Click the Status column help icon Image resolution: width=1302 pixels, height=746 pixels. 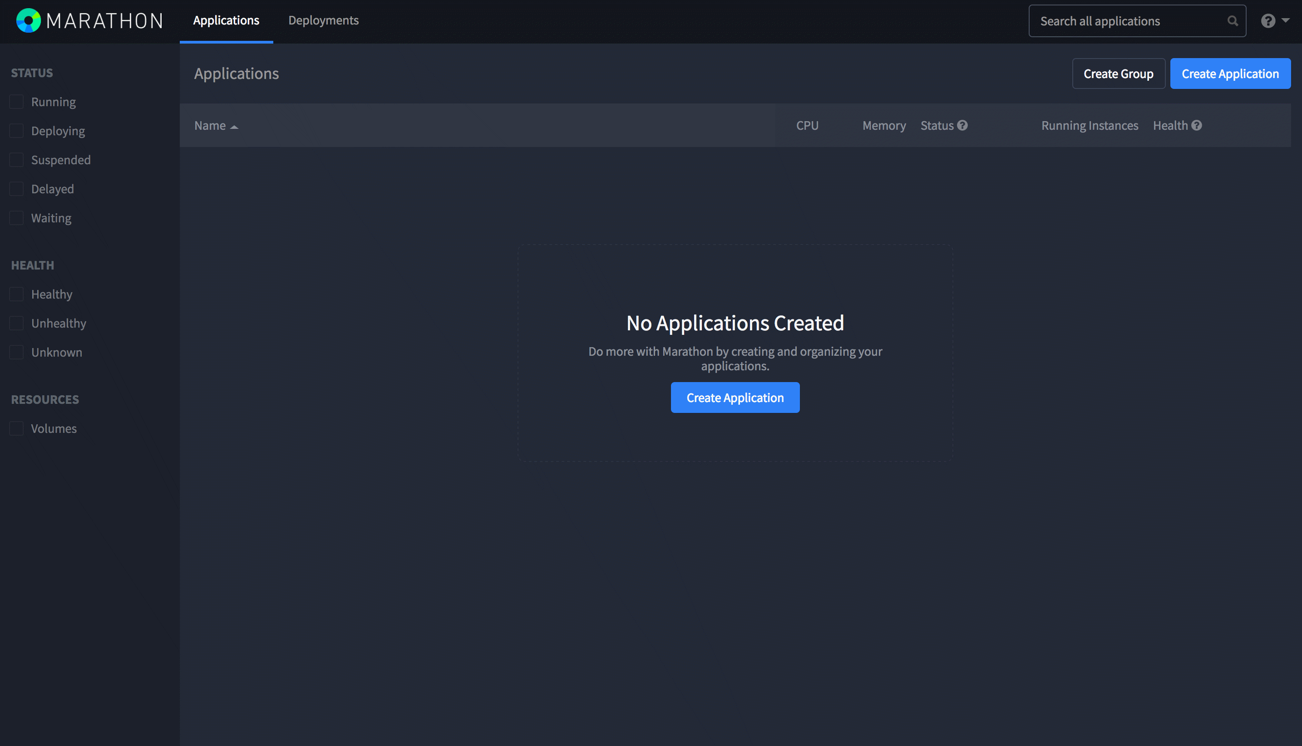[962, 126]
